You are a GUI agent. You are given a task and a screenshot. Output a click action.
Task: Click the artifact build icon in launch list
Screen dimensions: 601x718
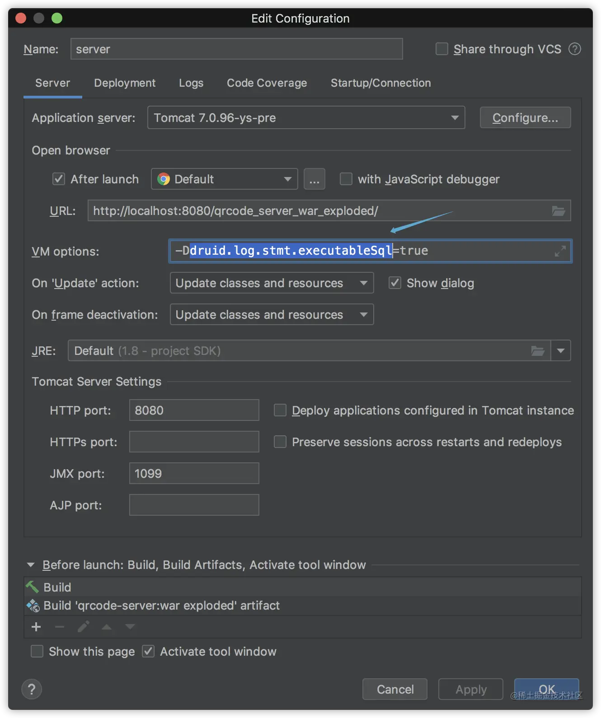pyautogui.click(x=33, y=606)
